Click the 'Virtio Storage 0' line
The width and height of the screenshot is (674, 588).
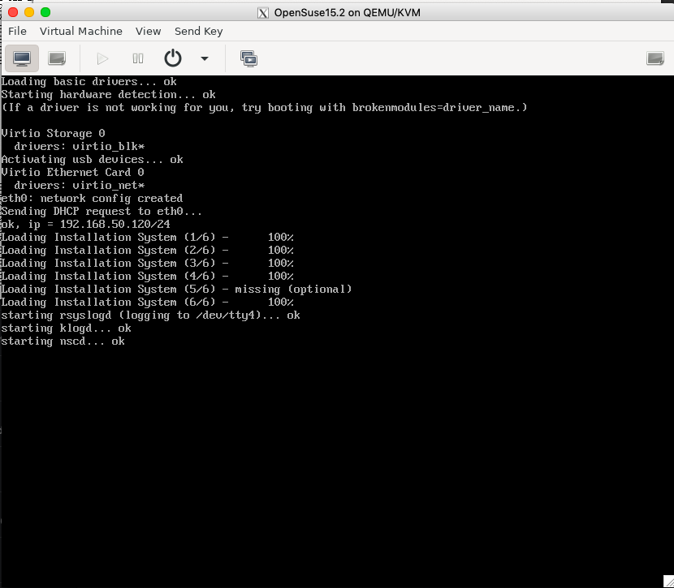53,134
